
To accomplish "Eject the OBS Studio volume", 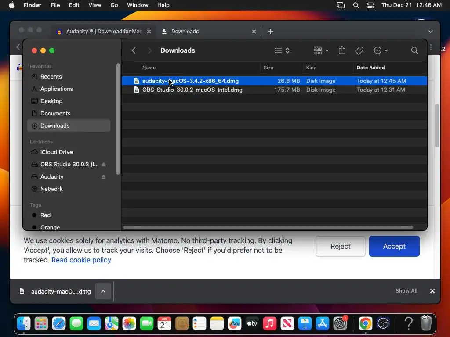I will [104, 165].
